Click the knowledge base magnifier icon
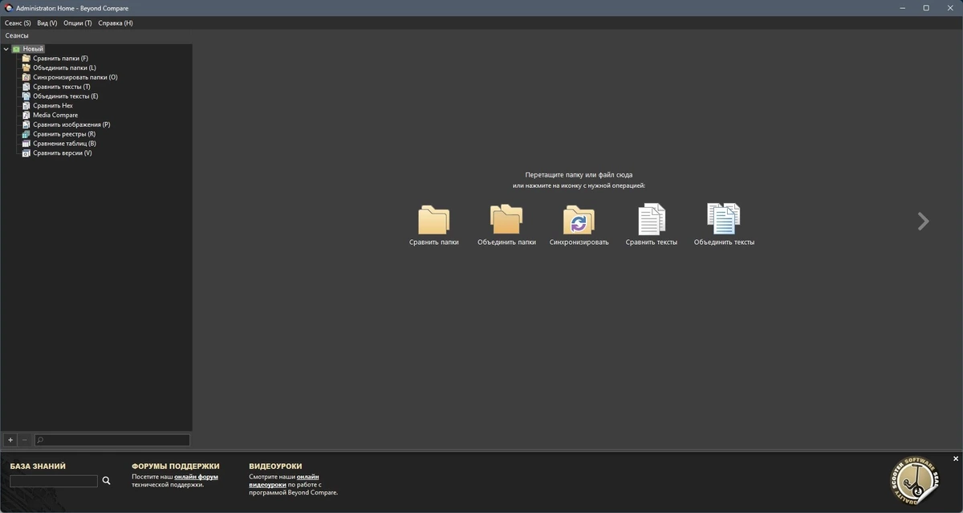Image resolution: width=963 pixels, height=513 pixels. coord(106,481)
